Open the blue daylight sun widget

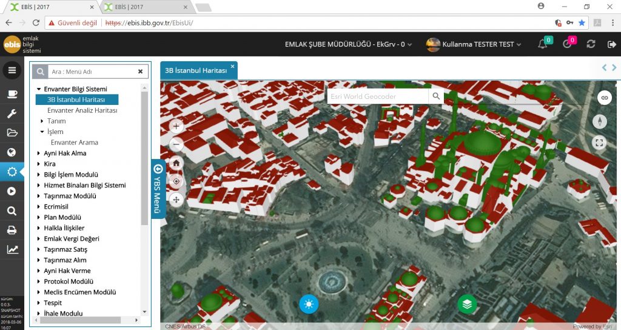pos(309,305)
